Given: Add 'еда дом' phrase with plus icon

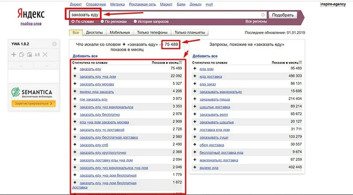Looking at the screenshot, I should click(195, 69).
